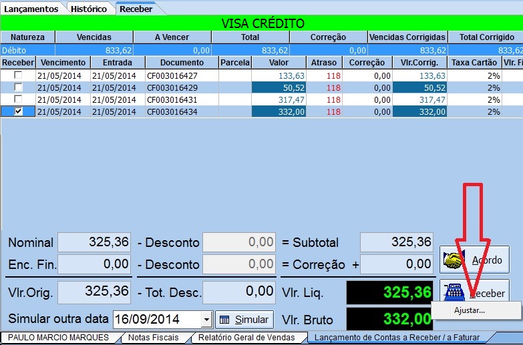This screenshot has height=345, width=523.
Task: Click the Total Corrigido summary header
Action: tap(486, 37)
